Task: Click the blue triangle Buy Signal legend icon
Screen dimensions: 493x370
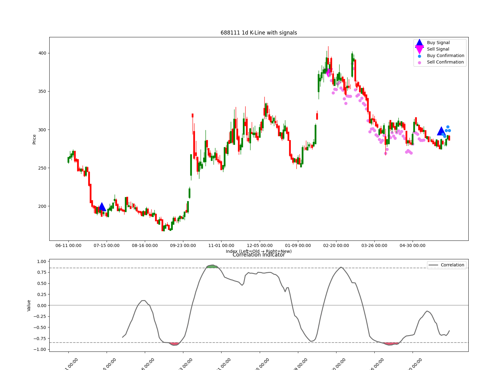Action: [419, 43]
